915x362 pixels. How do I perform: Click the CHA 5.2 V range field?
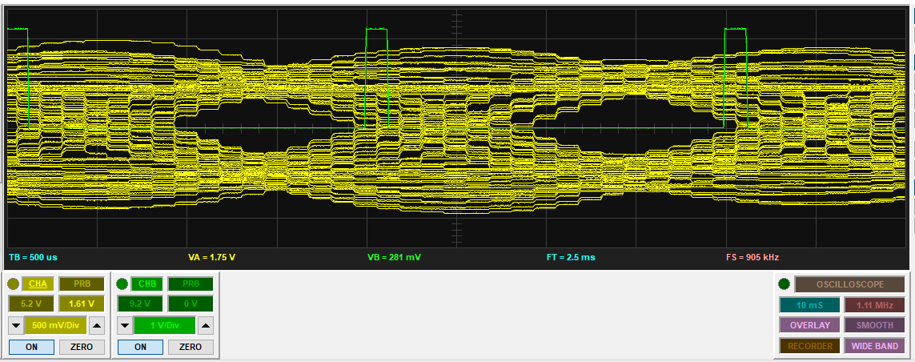31,304
